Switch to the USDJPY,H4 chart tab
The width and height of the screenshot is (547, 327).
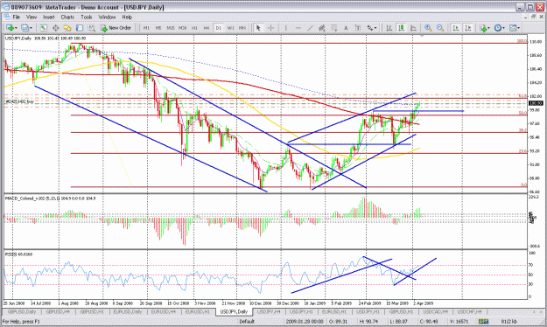(x=270, y=311)
